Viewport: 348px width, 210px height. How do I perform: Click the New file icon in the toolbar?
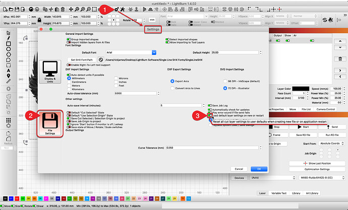pos(5,9)
